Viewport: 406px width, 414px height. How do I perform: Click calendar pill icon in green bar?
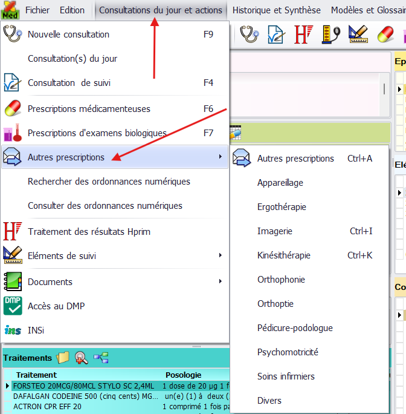(x=236, y=133)
